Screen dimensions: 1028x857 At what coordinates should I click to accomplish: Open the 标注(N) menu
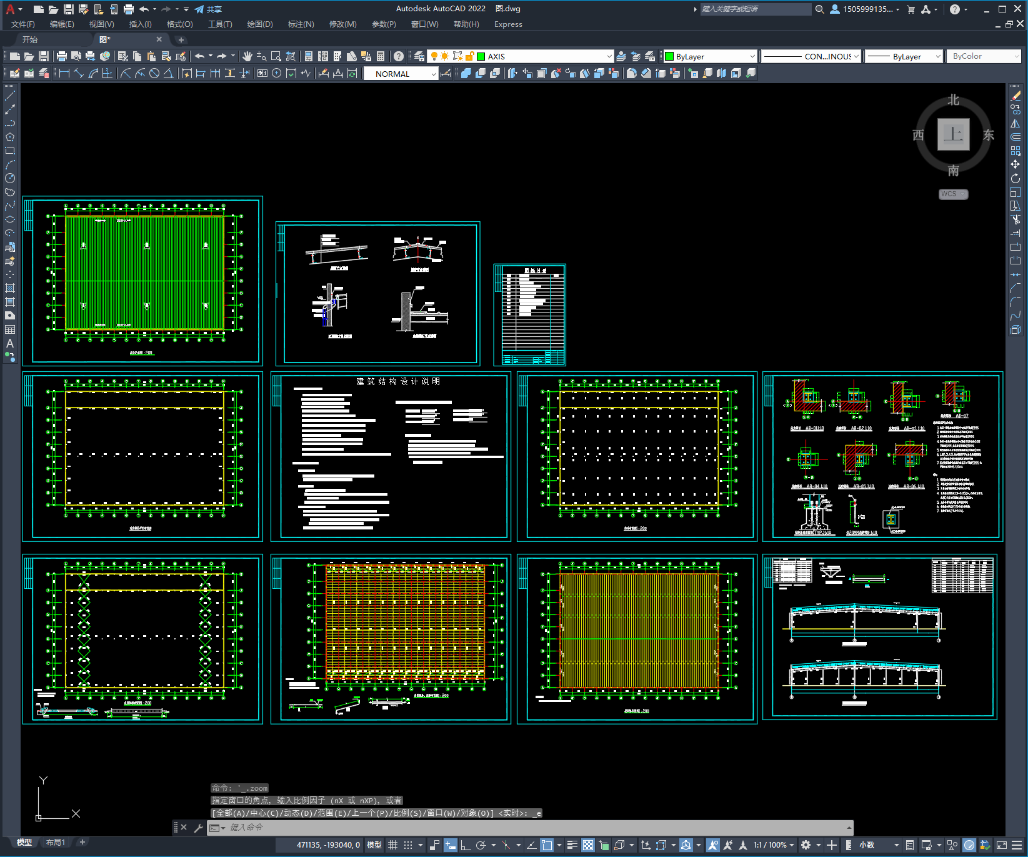[301, 24]
